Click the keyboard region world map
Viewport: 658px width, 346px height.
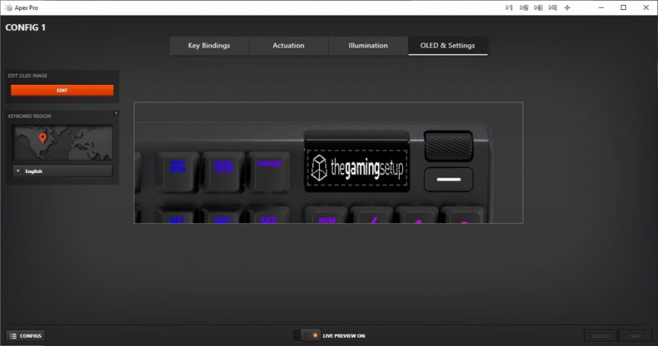tap(62, 143)
